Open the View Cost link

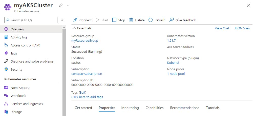point(222,28)
